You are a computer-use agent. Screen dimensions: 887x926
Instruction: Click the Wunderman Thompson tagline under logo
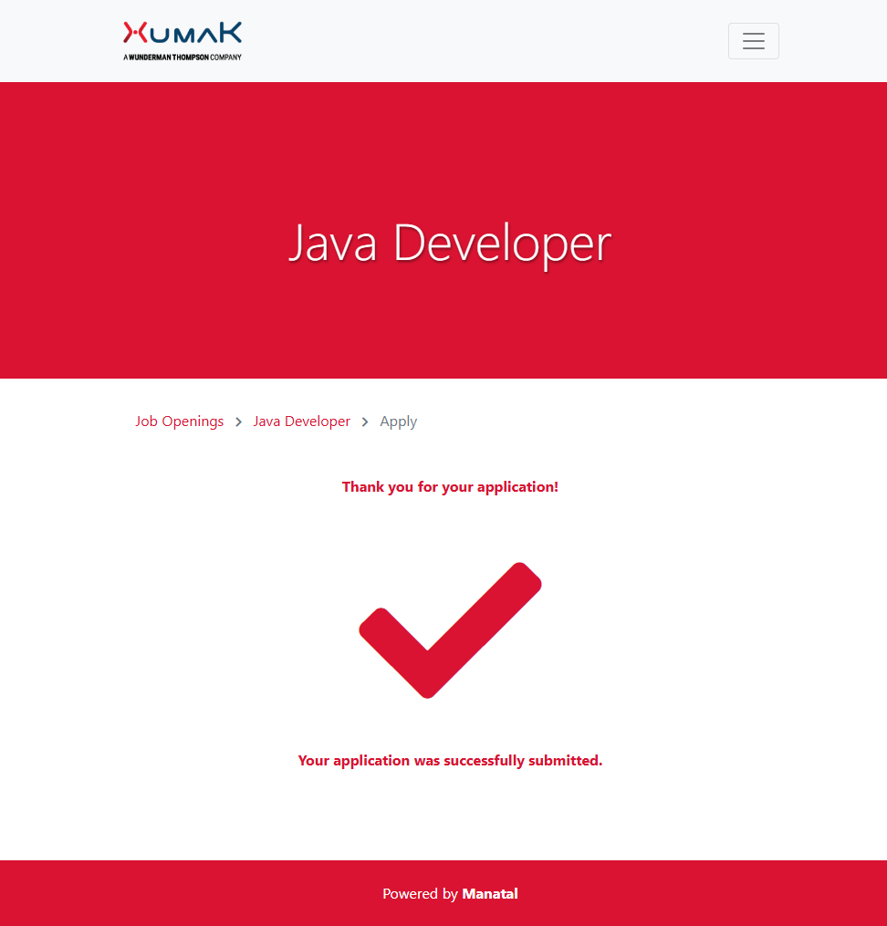pyautogui.click(x=183, y=57)
